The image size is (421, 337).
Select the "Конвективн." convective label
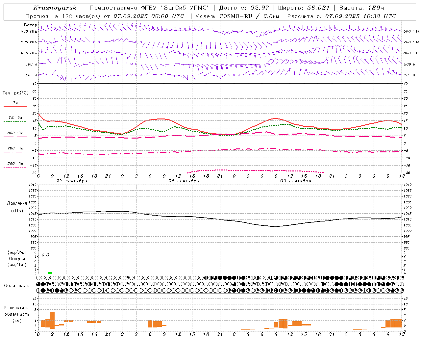(x=17, y=308)
